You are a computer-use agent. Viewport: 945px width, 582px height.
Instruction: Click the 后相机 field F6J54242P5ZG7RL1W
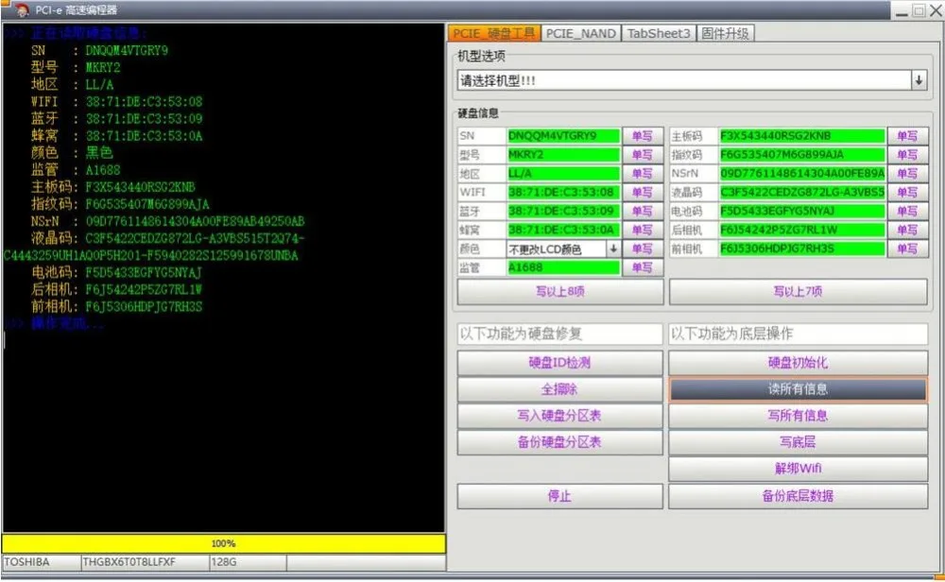(802, 230)
